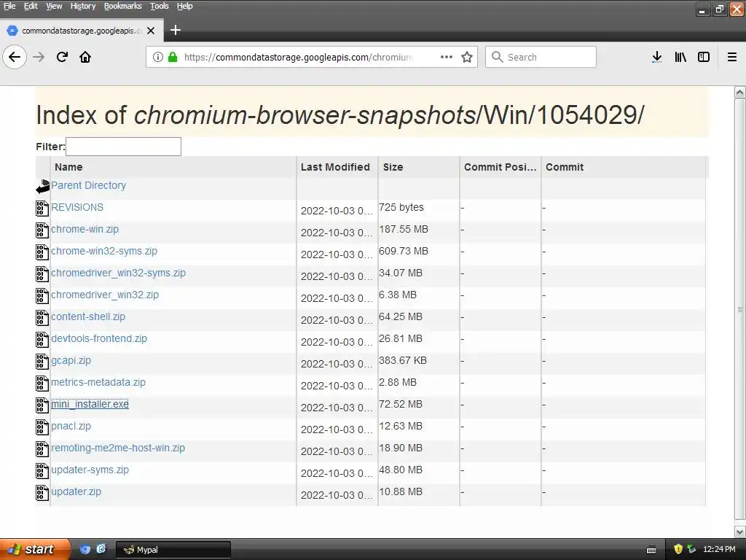Open the Bookmarks menu
746x560 pixels.
pos(122,6)
